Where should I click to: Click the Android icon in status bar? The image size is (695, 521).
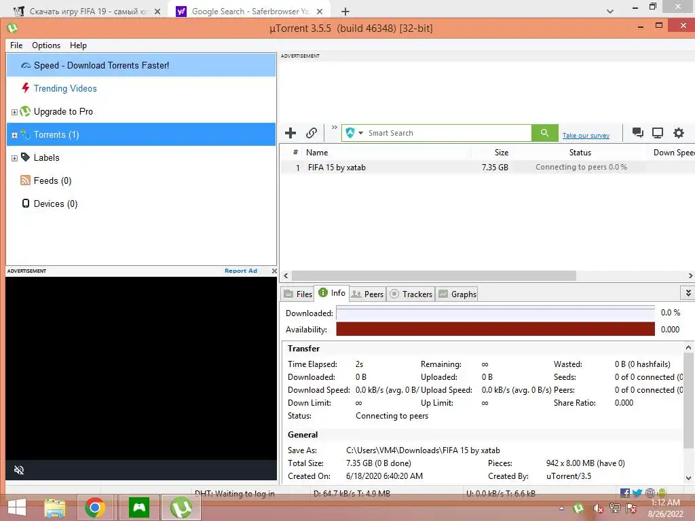point(662,493)
